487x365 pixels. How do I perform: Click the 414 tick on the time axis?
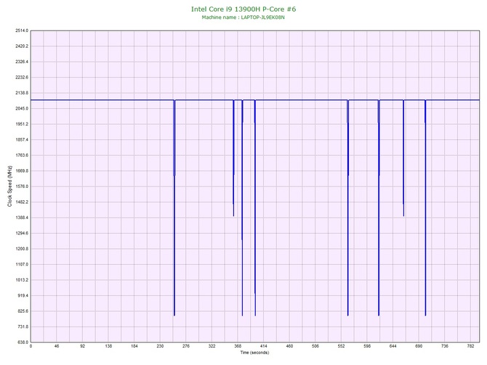click(264, 346)
